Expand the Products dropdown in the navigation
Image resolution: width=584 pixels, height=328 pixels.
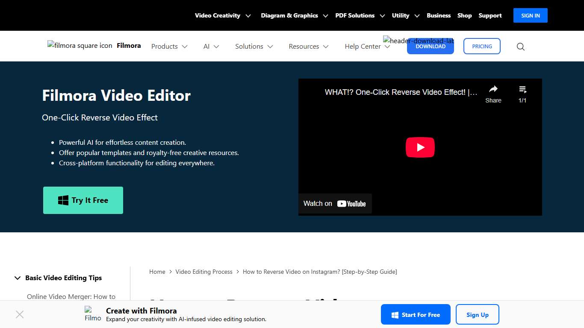point(169,46)
